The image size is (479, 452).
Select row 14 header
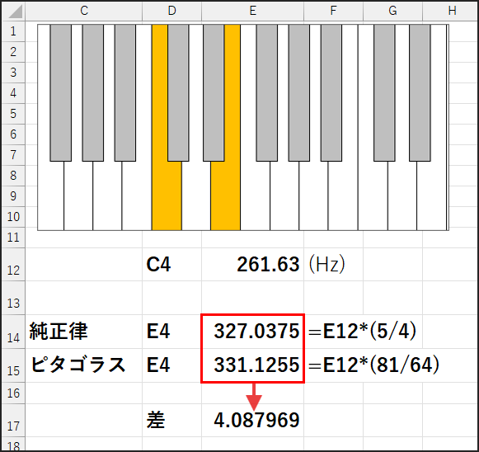click(x=13, y=332)
